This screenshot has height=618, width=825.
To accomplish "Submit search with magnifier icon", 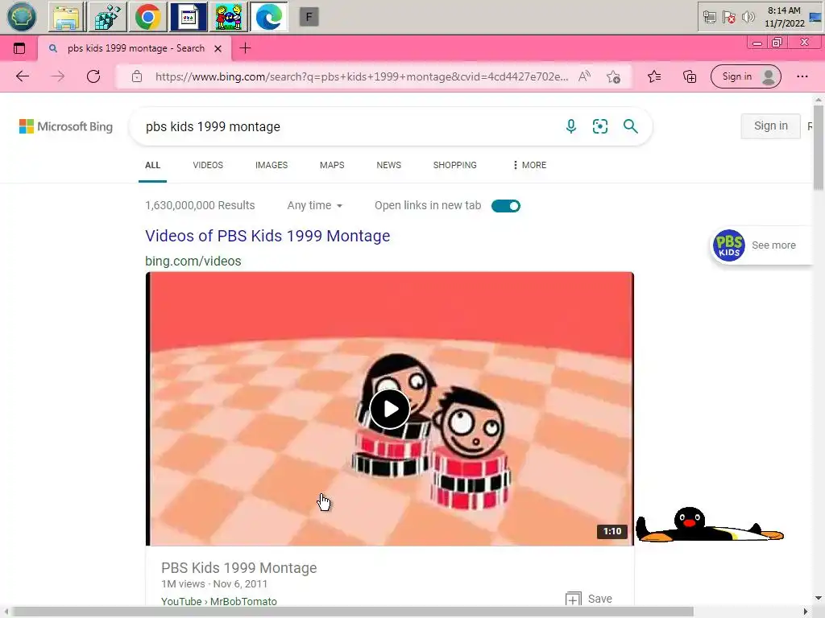I will coord(630,126).
